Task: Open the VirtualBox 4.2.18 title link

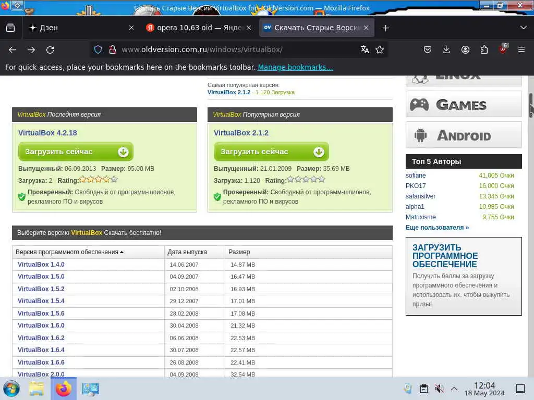Action: [47, 133]
